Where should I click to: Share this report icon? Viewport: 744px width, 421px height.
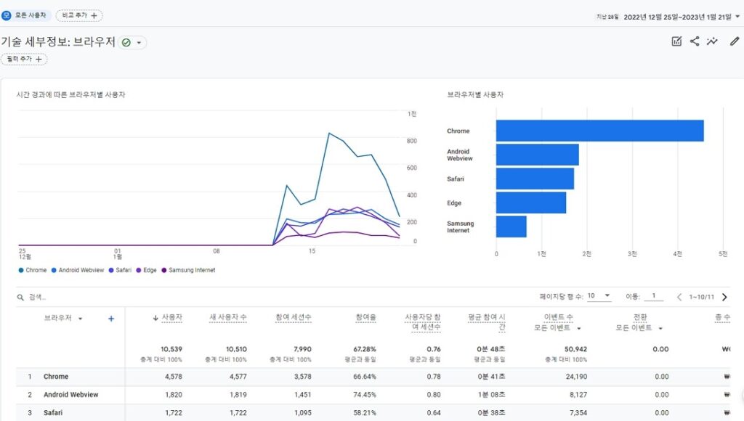(695, 41)
